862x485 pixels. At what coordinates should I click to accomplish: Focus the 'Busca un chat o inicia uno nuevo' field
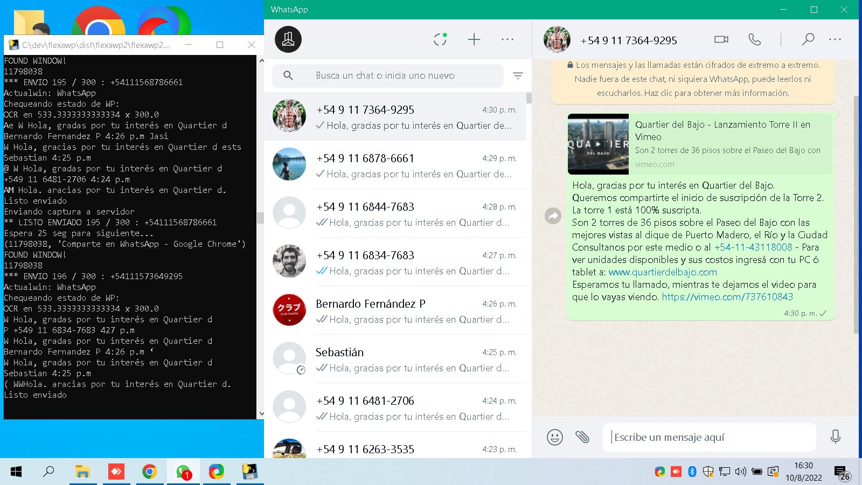388,75
